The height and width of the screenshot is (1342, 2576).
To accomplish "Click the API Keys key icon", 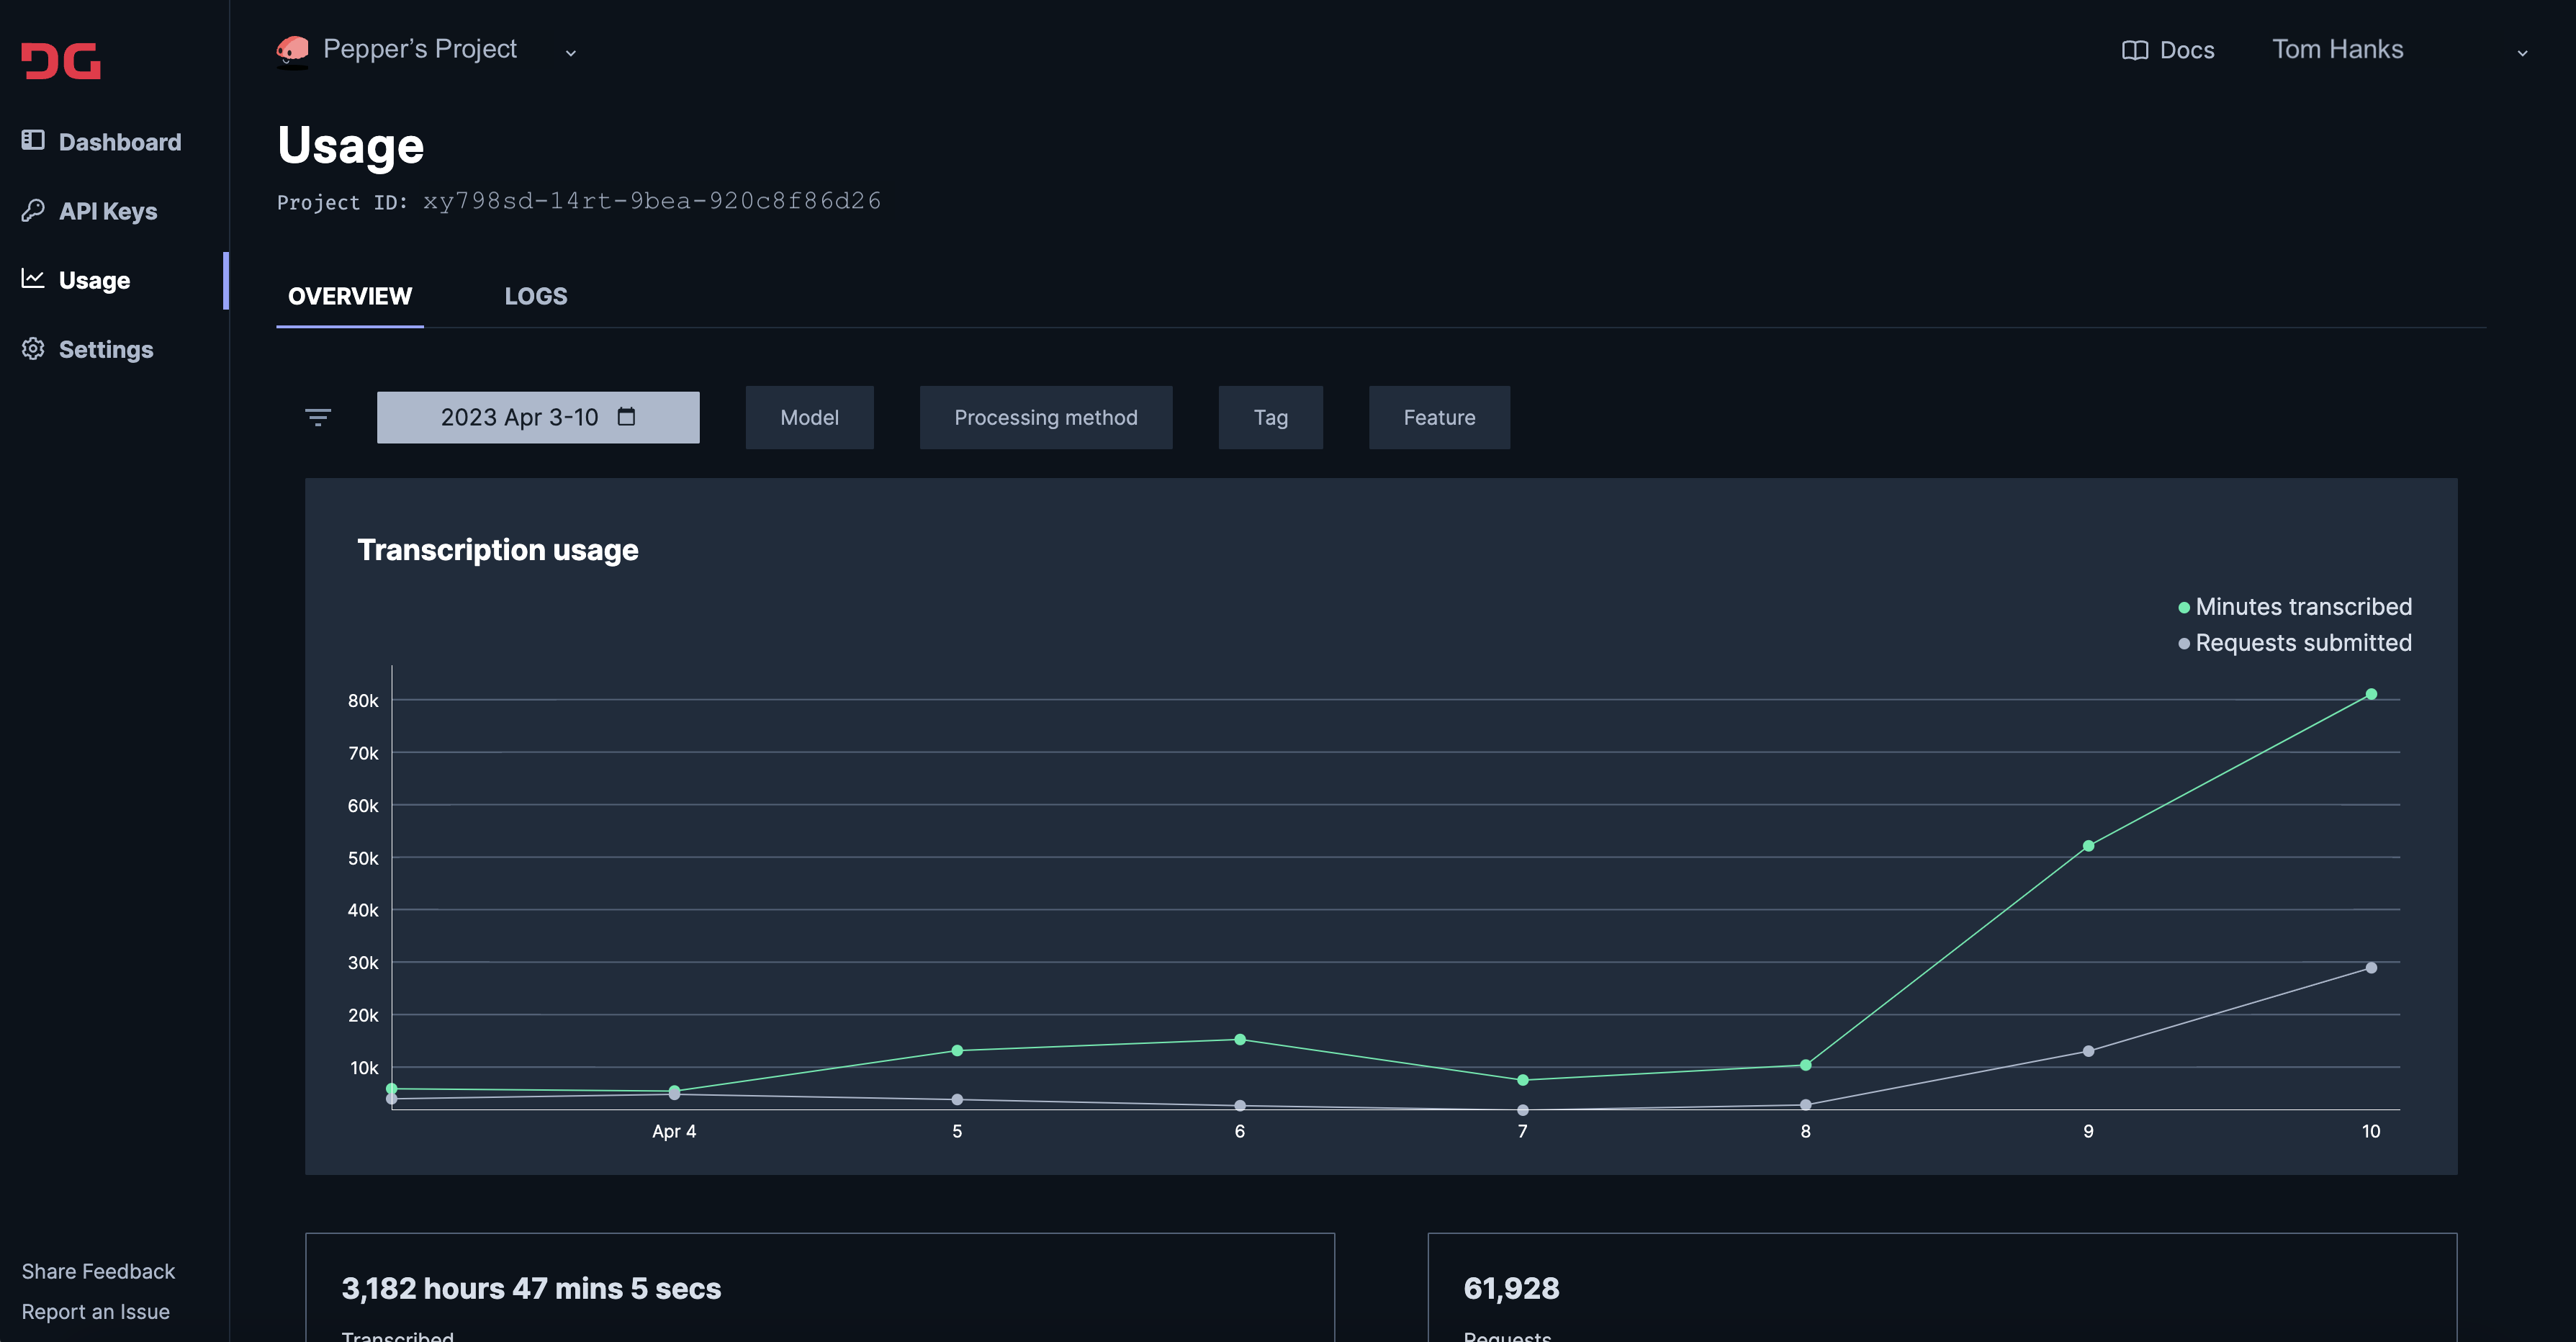I will (x=33, y=210).
